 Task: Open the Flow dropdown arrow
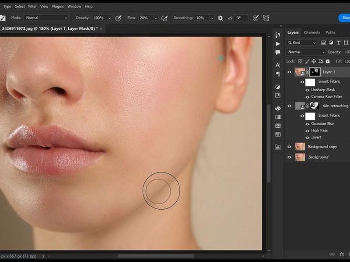156,18
